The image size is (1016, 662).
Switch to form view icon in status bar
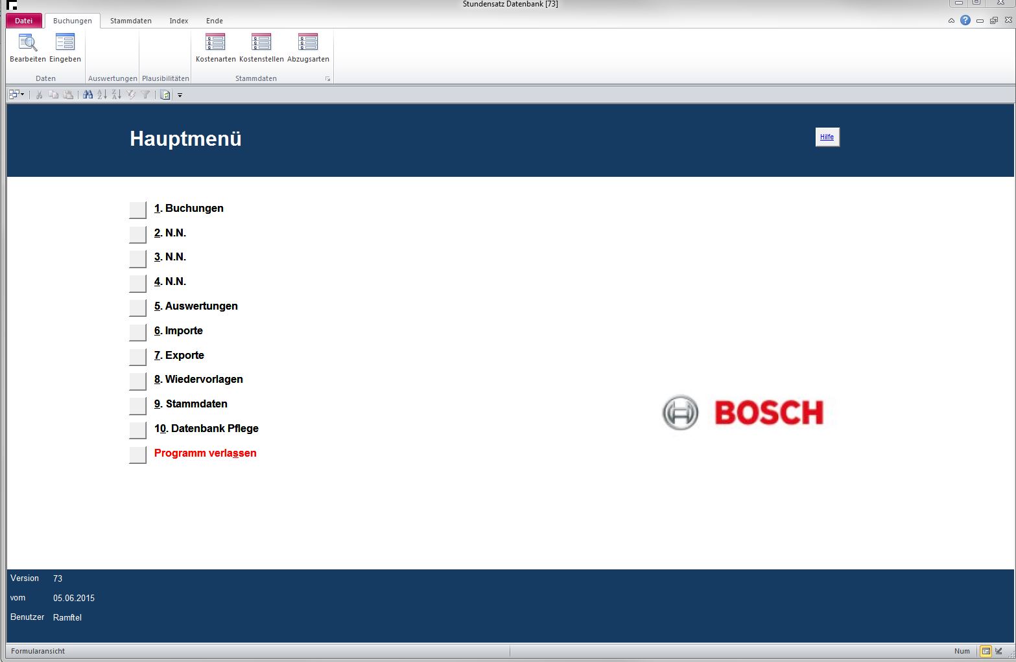coord(986,651)
